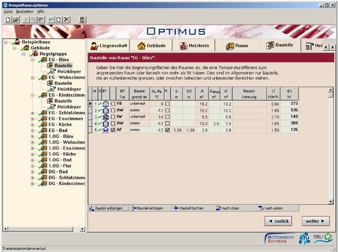This screenshot has height=252, width=338.
Task: Click the undo arrow toolbar icon
Action: point(51,20)
